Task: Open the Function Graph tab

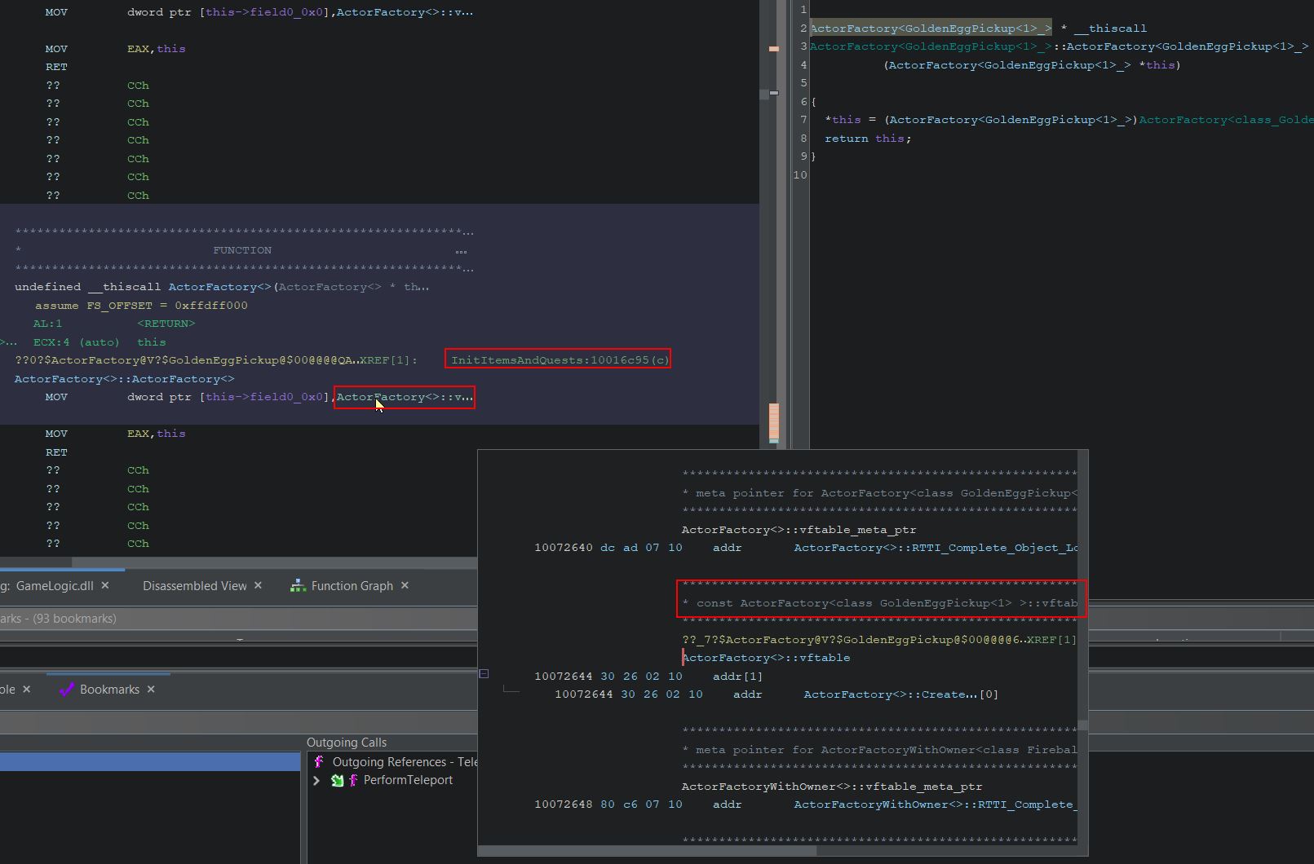Action: 352,585
